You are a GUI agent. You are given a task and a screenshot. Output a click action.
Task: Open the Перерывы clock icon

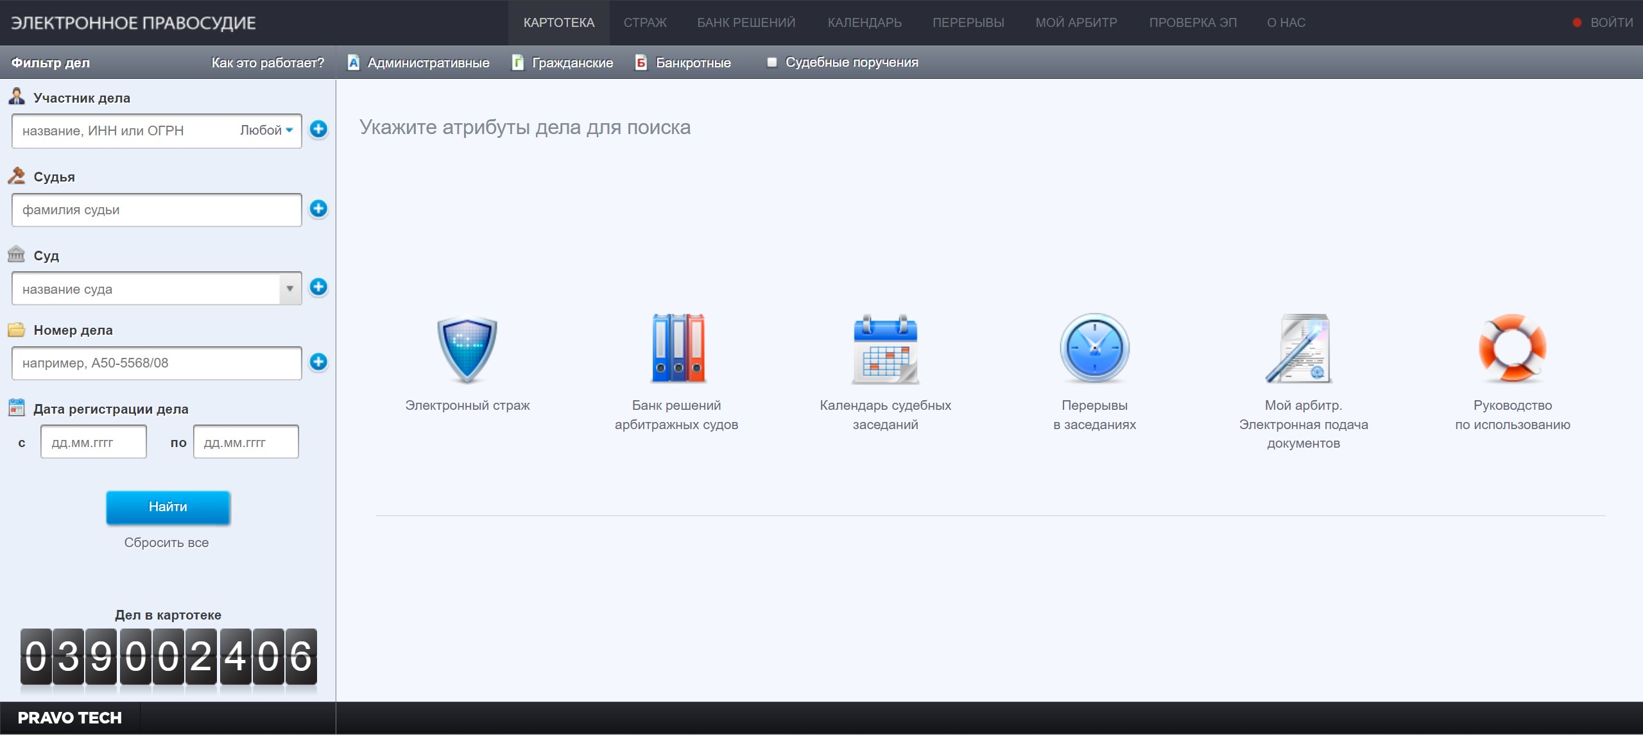click(1094, 349)
